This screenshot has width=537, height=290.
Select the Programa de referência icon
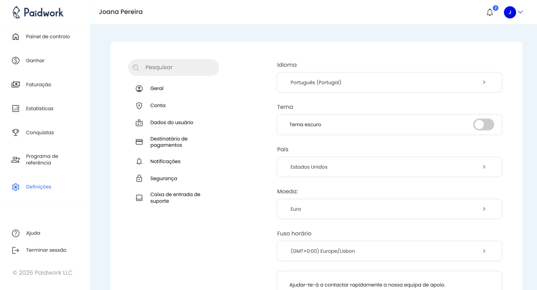click(x=16, y=159)
